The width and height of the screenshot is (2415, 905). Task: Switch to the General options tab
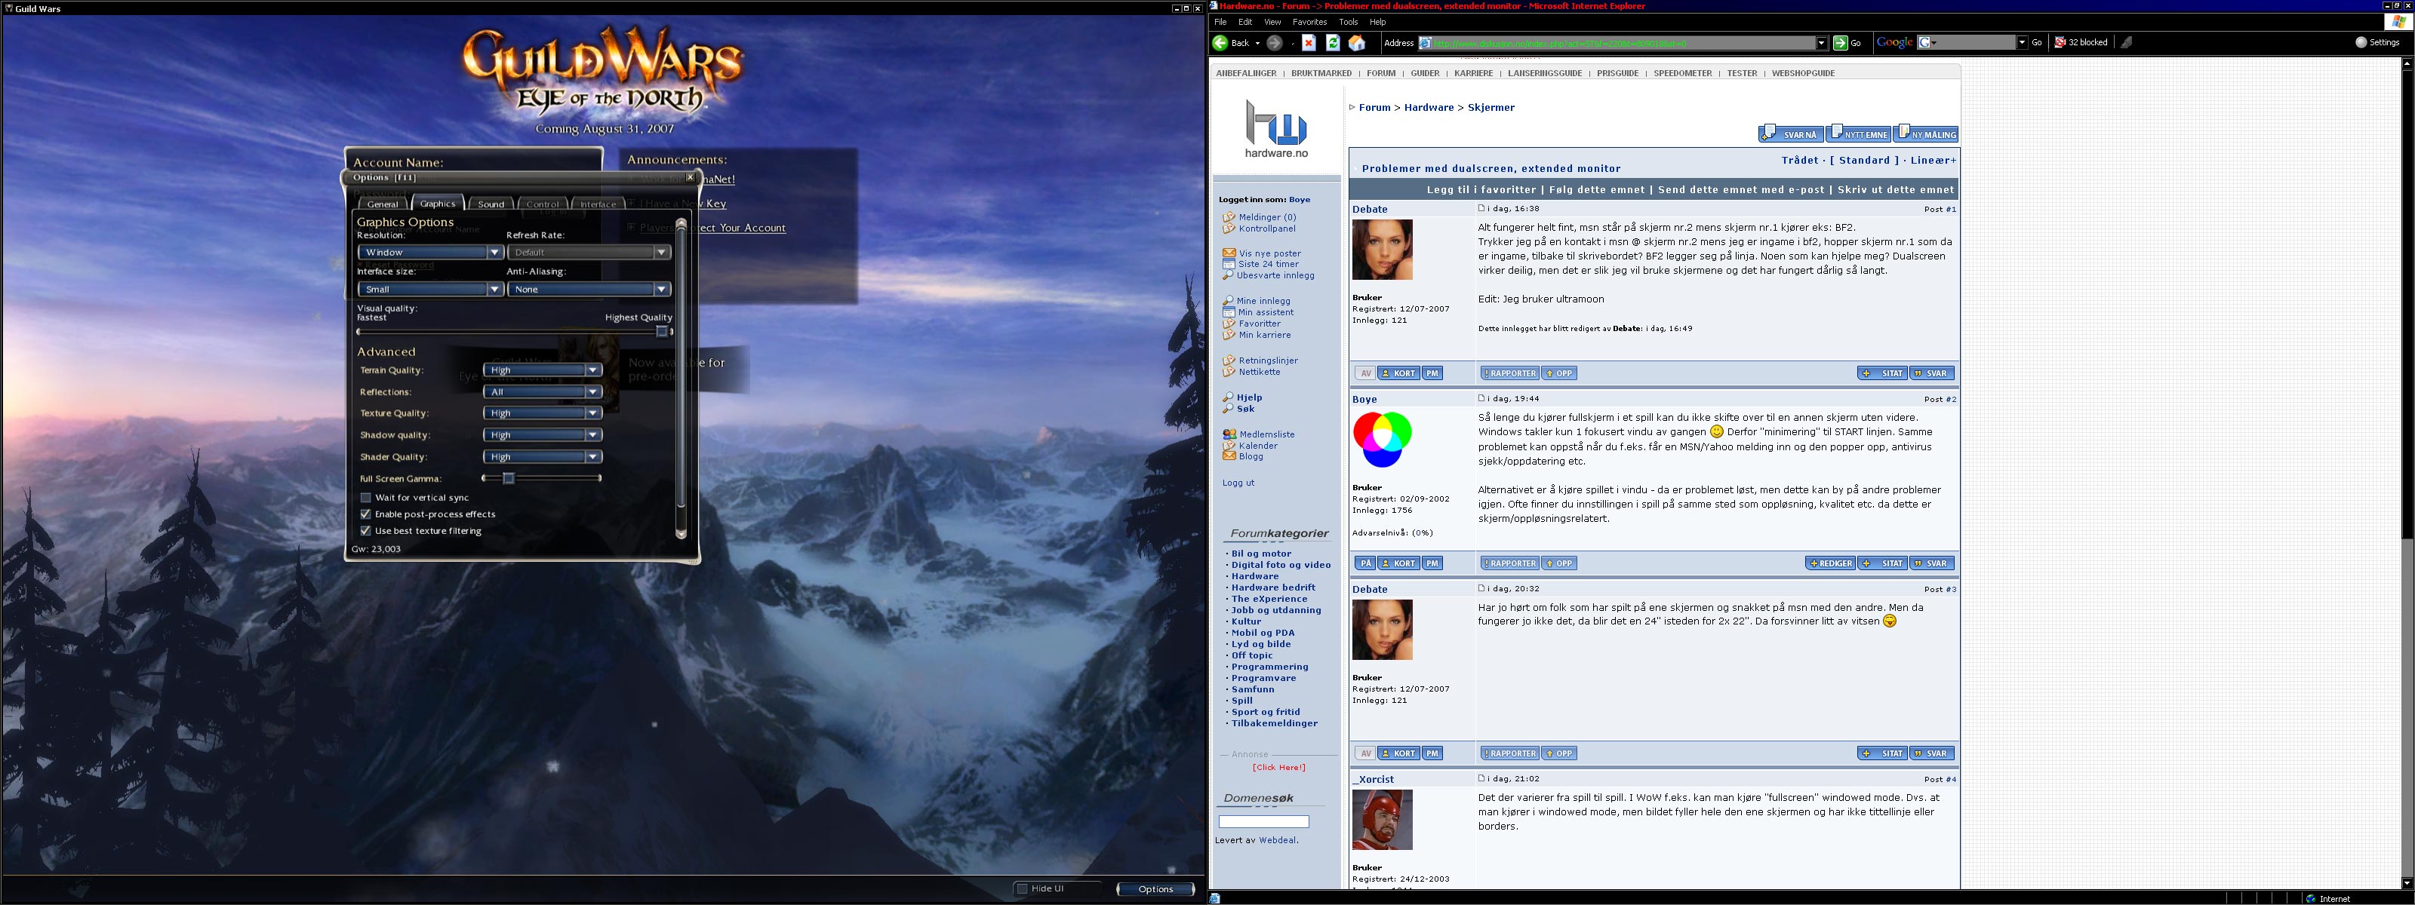[x=383, y=204]
